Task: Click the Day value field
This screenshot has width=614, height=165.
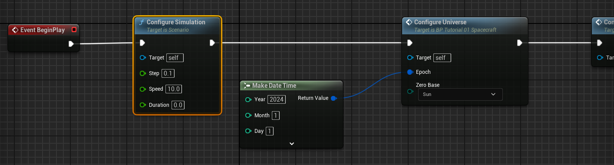Action: coord(270,131)
